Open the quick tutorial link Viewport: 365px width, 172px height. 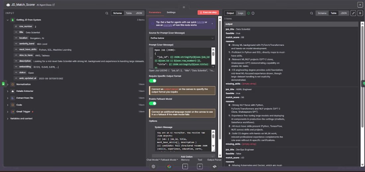pos(201,22)
